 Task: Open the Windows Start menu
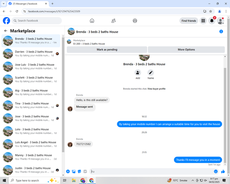point(4,180)
